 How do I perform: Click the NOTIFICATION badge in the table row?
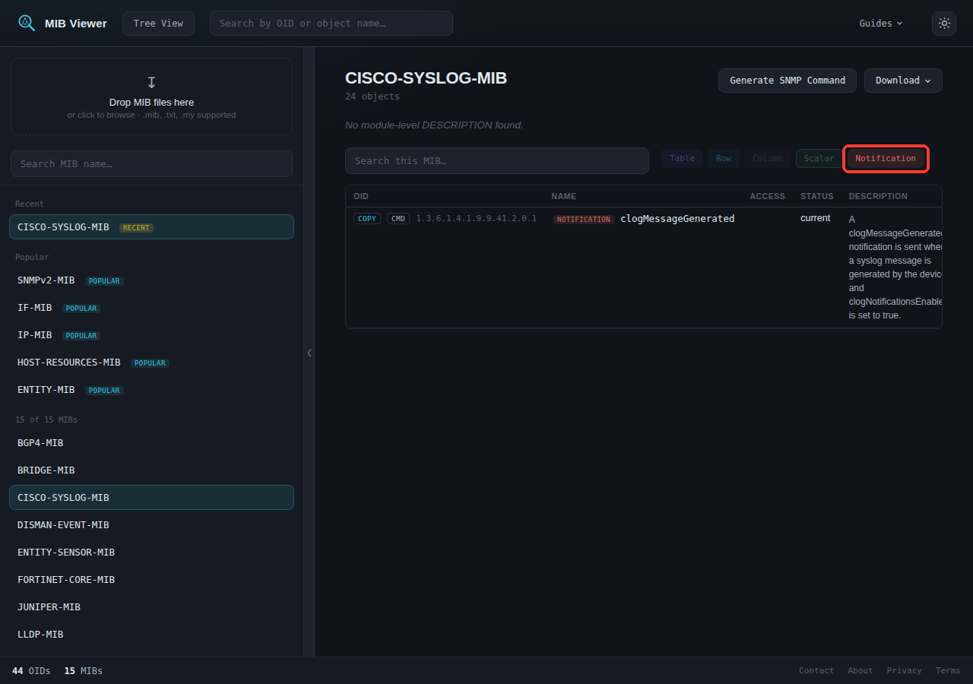click(x=584, y=220)
